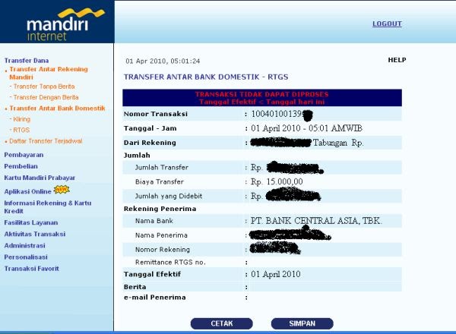Open the Personalisasi menu
Screen dimensions: 456x334
(x=26, y=257)
